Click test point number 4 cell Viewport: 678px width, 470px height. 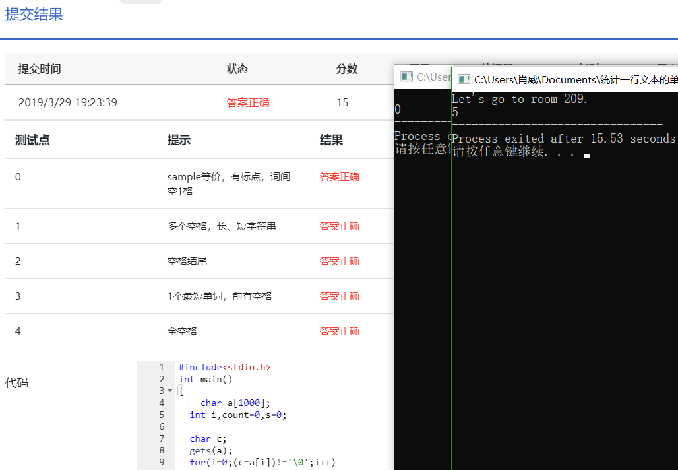(18, 331)
